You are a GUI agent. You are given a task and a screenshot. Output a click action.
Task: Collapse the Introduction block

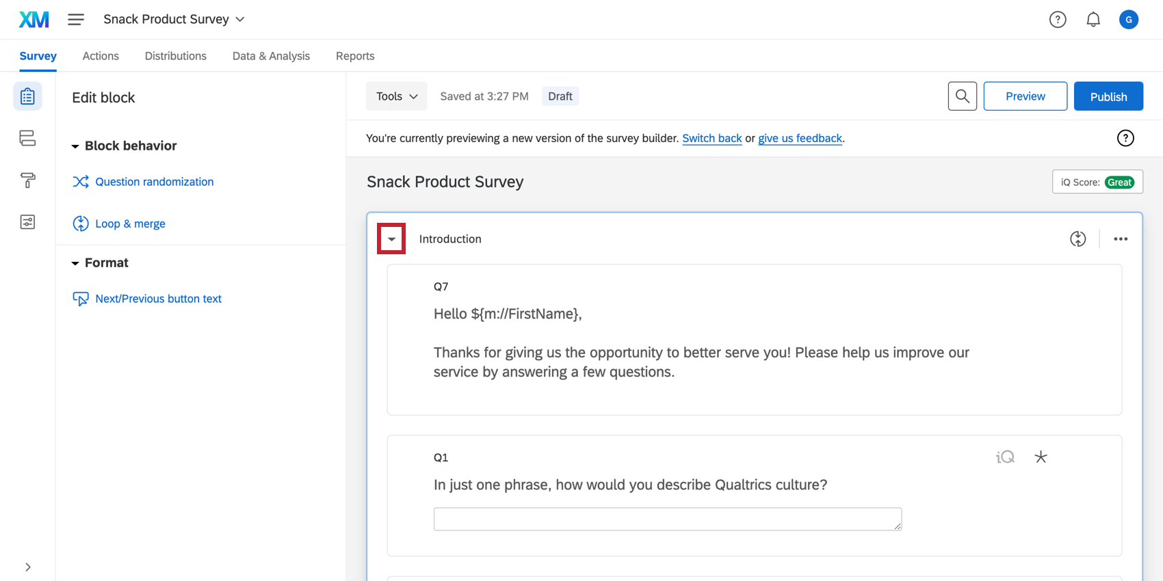391,239
